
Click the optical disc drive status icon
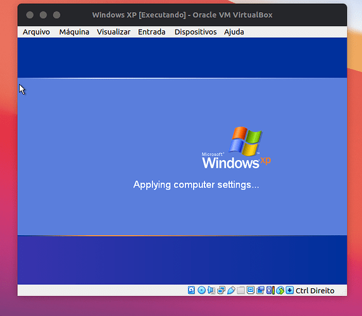(201, 290)
